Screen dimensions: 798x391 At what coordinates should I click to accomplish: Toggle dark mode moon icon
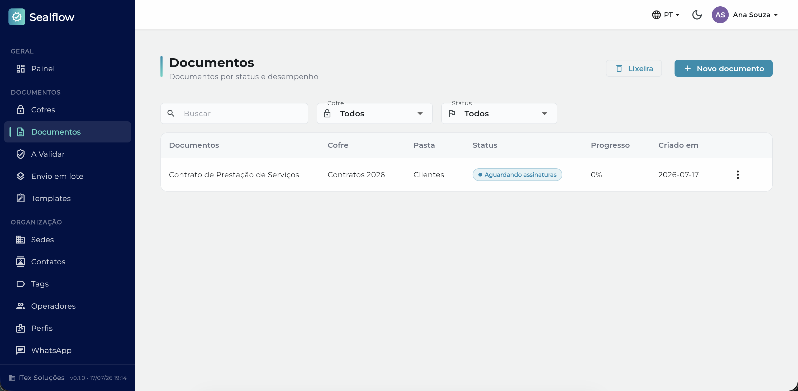pos(697,15)
